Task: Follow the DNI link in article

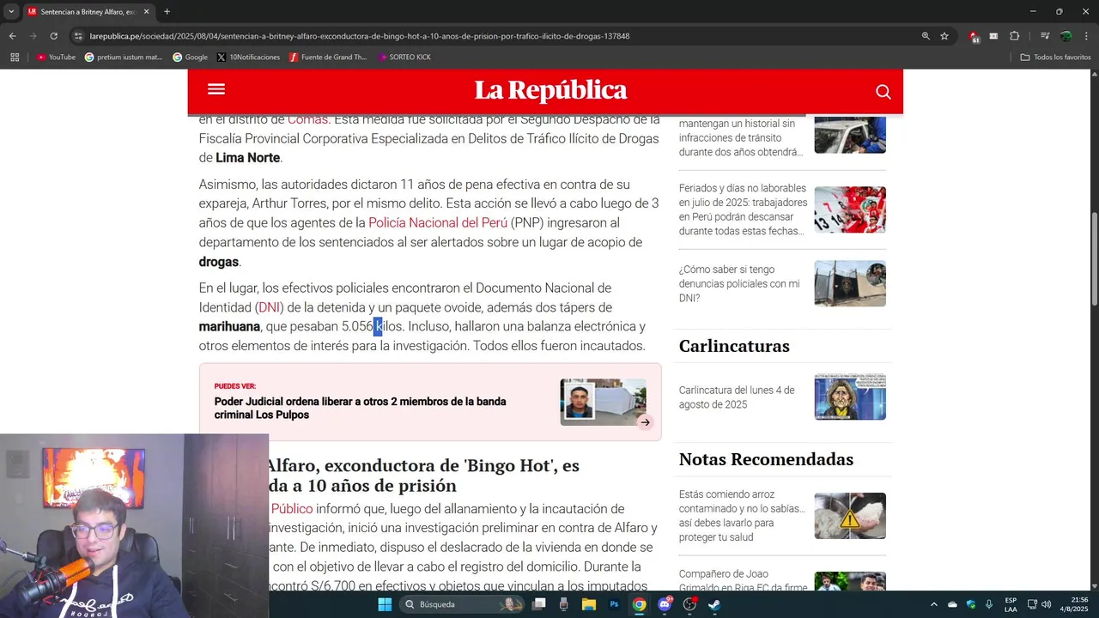Action: tap(269, 307)
